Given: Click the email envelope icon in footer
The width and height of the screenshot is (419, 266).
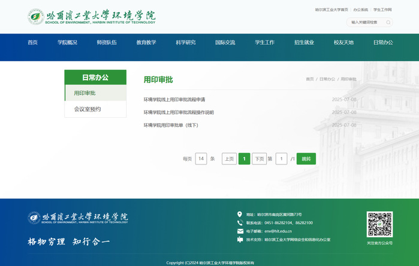Looking at the screenshot, I should click(x=240, y=231).
